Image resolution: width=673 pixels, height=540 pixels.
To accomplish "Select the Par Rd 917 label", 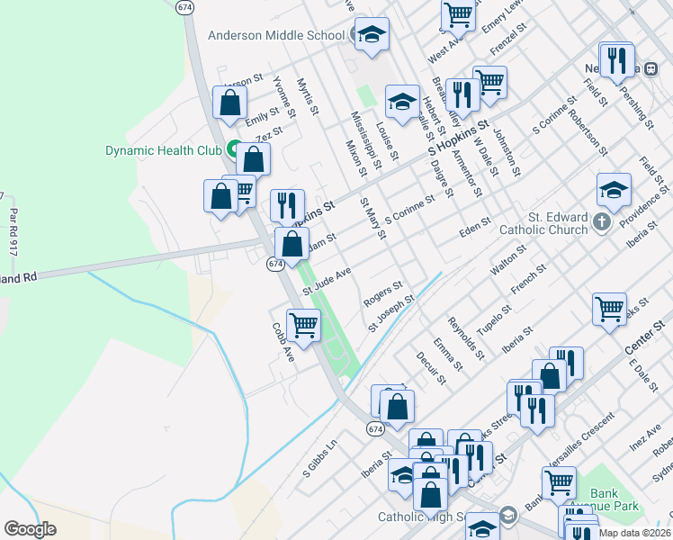I will pyautogui.click(x=13, y=232).
